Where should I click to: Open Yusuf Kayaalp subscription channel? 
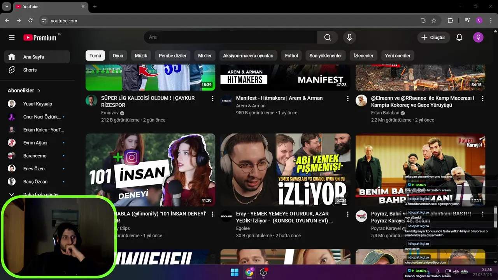coord(37,104)
